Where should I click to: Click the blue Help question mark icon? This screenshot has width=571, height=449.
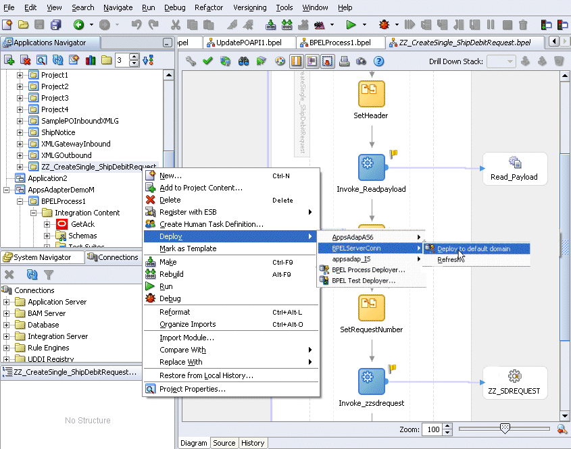coord(378,61)
